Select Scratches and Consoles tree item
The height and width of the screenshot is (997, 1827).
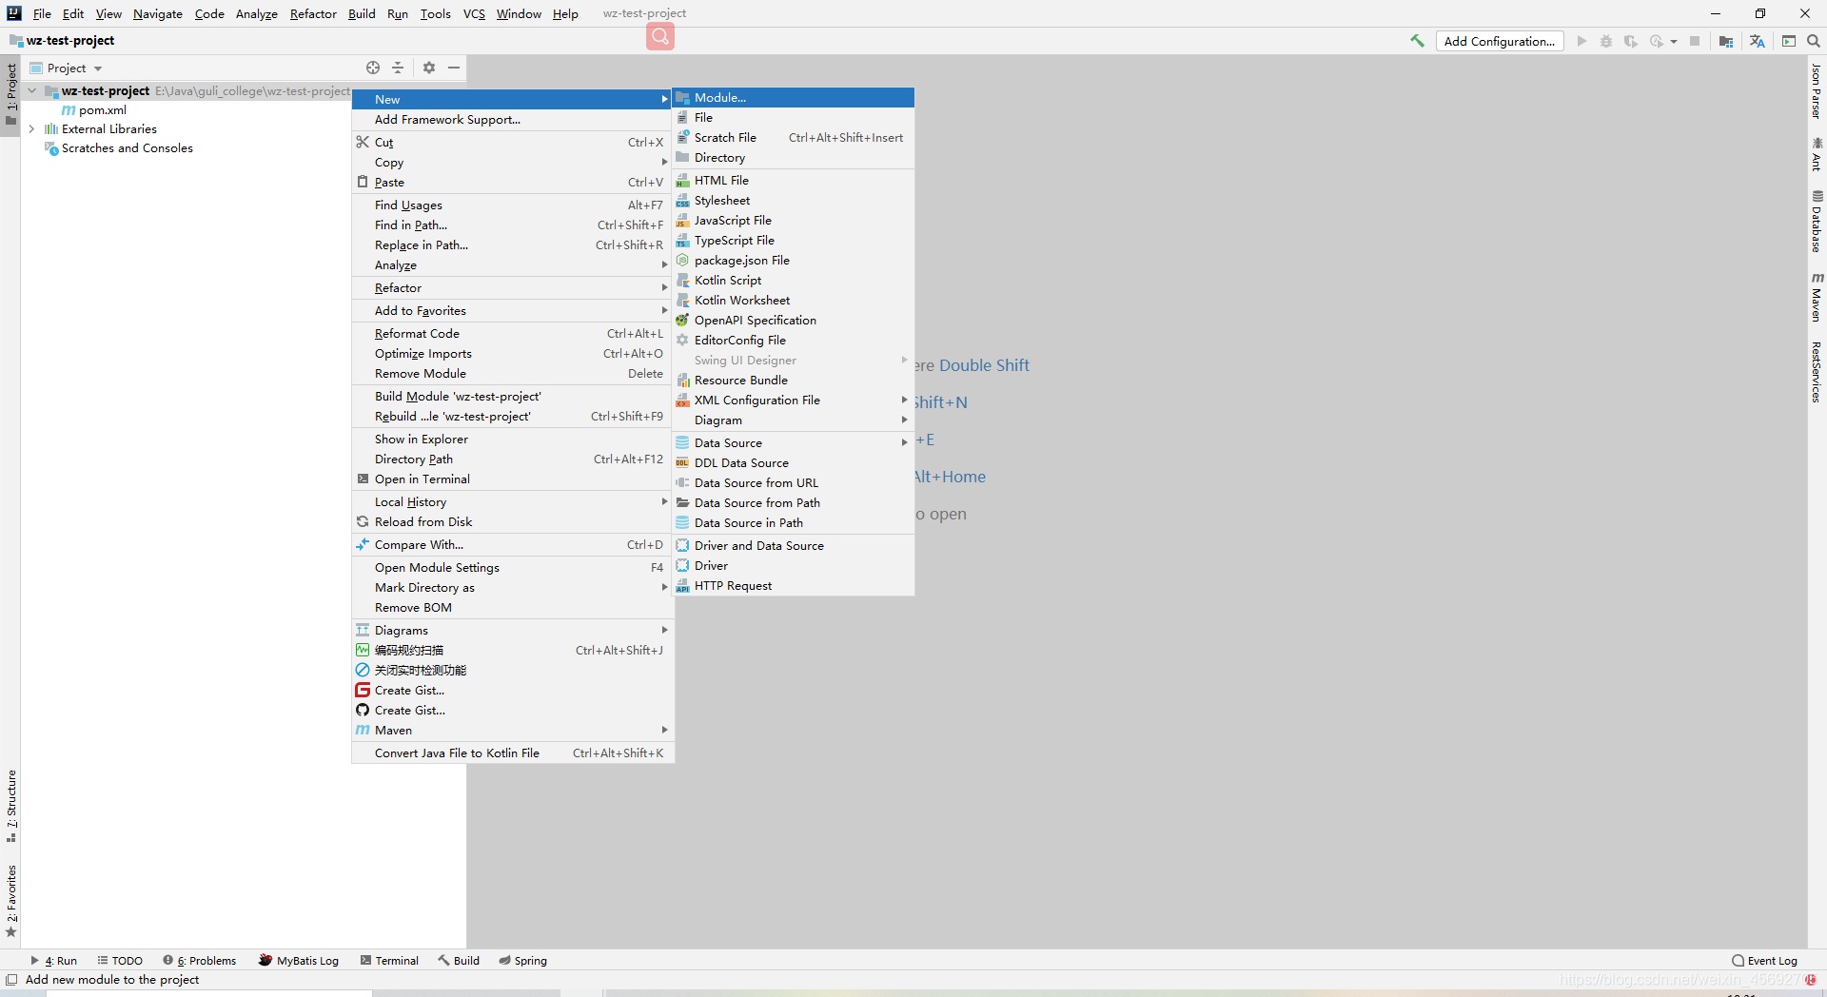[119, 148]
